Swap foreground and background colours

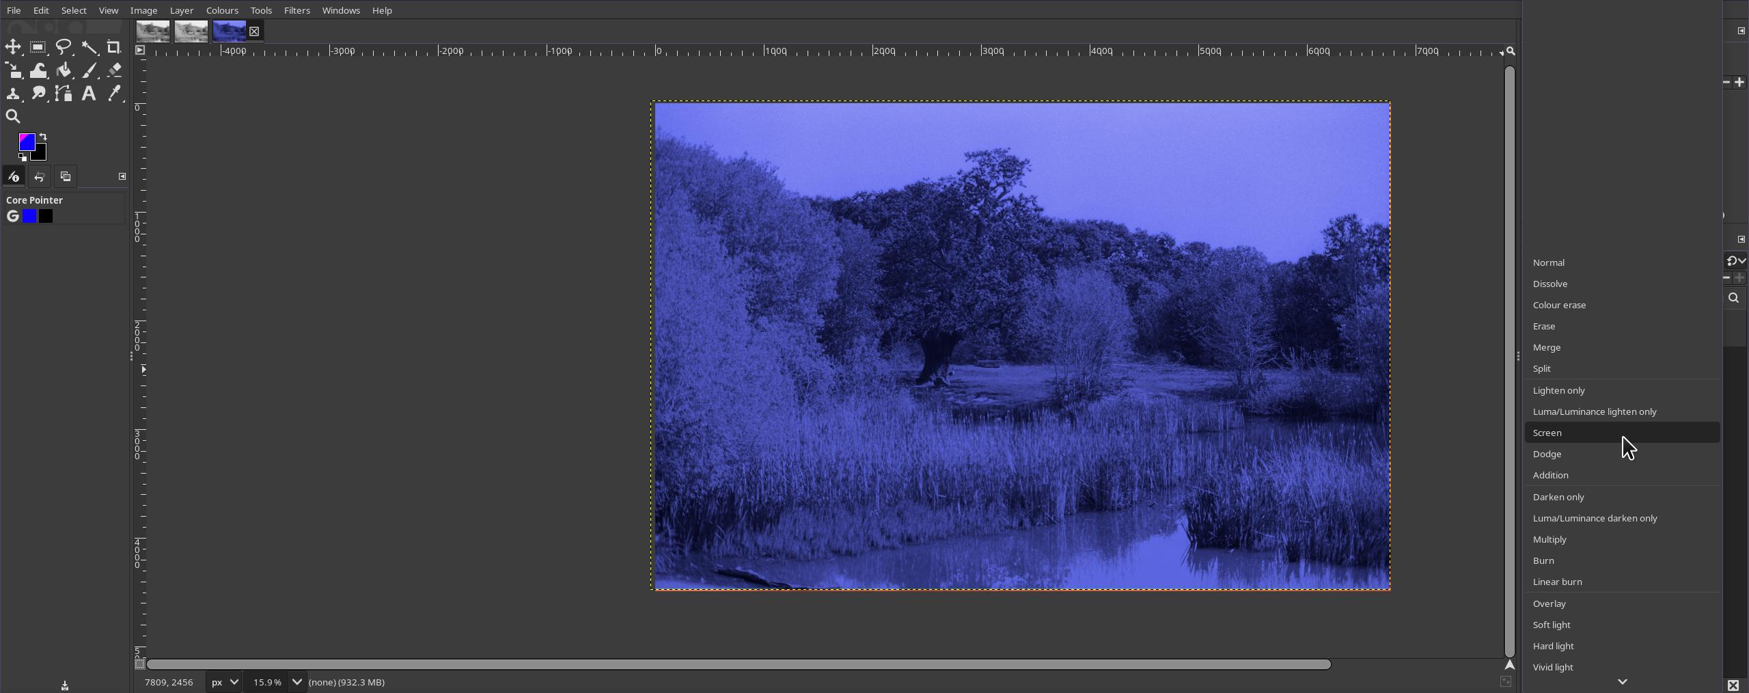43,137
